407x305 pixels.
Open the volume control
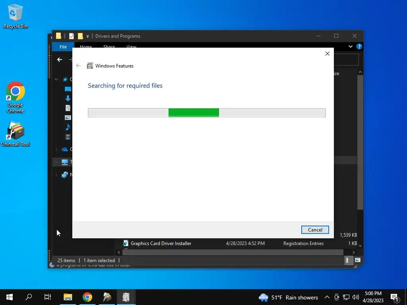(356, 297)
